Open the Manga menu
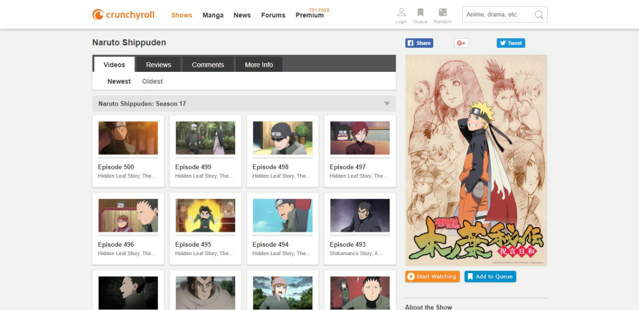 click(213, 15)
